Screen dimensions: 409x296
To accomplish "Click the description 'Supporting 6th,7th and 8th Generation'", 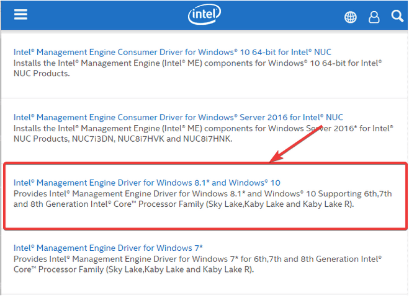I will [203, 199].
